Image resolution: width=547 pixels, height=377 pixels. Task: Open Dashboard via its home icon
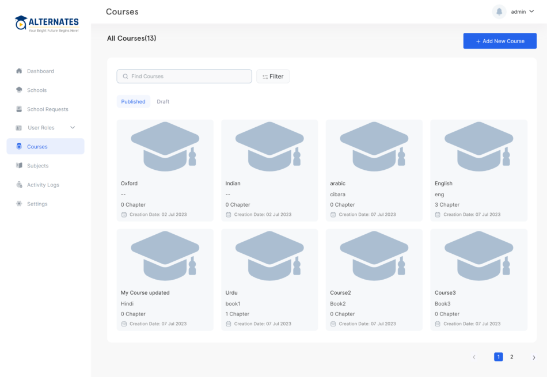[x=19, y=71]
